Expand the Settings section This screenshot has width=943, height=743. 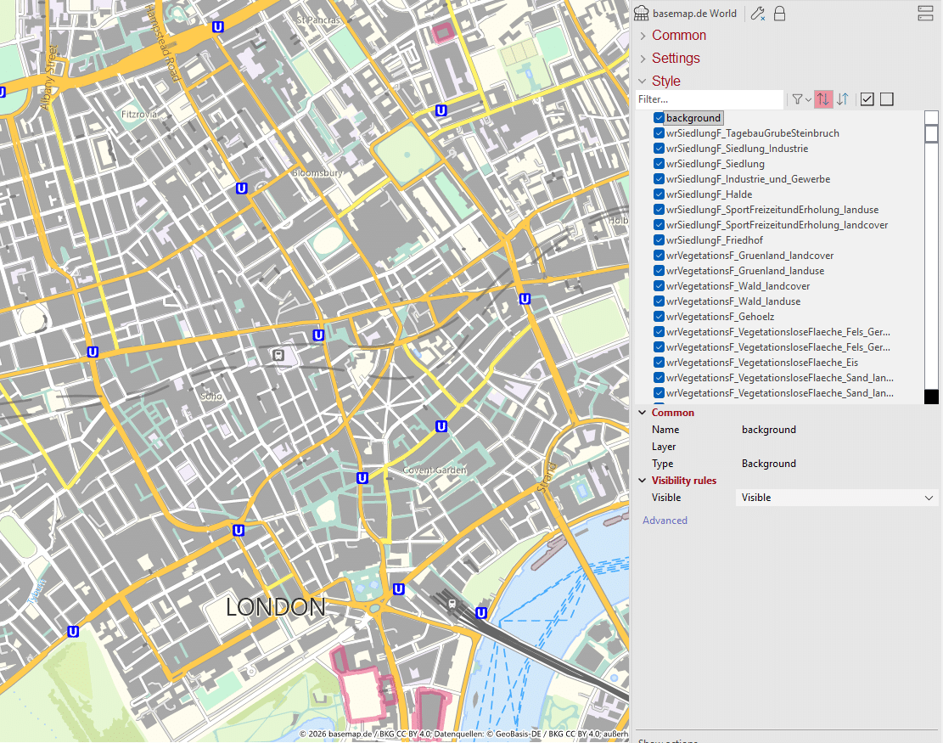[643, 59]
